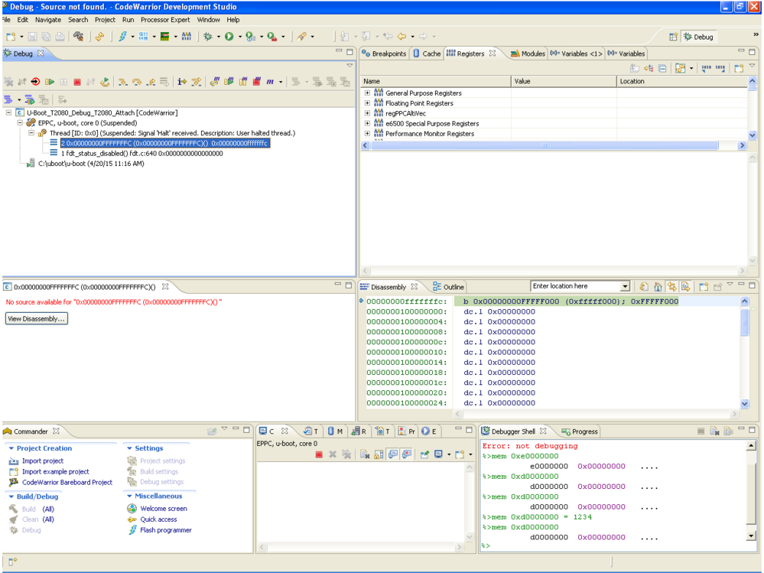Switch to the Outline tab
The height and width of the screenshot is (573, 764).
(449, 287)
